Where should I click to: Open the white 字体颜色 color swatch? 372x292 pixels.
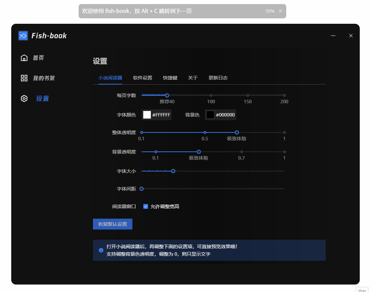tap(147, 114)
